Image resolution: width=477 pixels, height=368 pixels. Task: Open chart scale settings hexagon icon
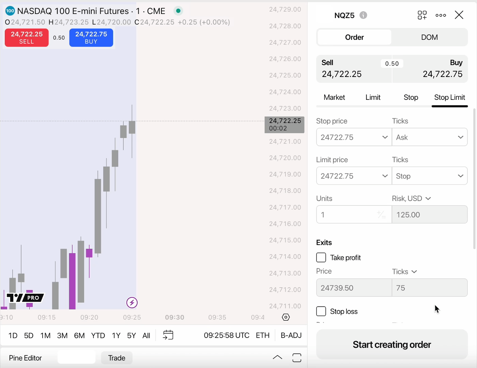tap(286, 317)
